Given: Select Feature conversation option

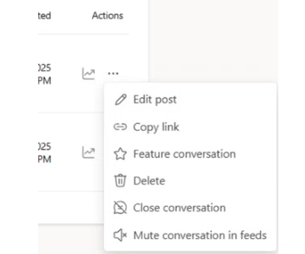Looking at the screenshot, I should tap(184, 154).
